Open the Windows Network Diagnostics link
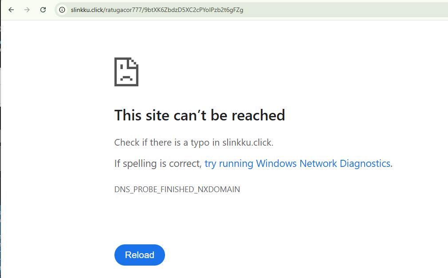 tap(298, 164)
